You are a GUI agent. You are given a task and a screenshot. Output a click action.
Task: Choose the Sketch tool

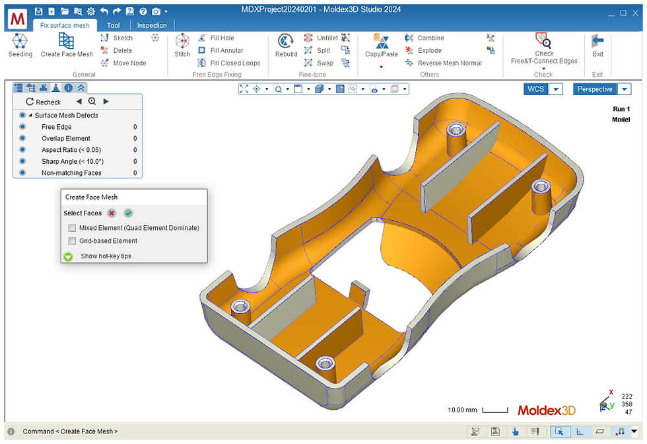tap(117, 38)
